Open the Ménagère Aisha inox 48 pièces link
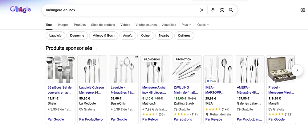308x128 pixels. (x=155, y=90)
